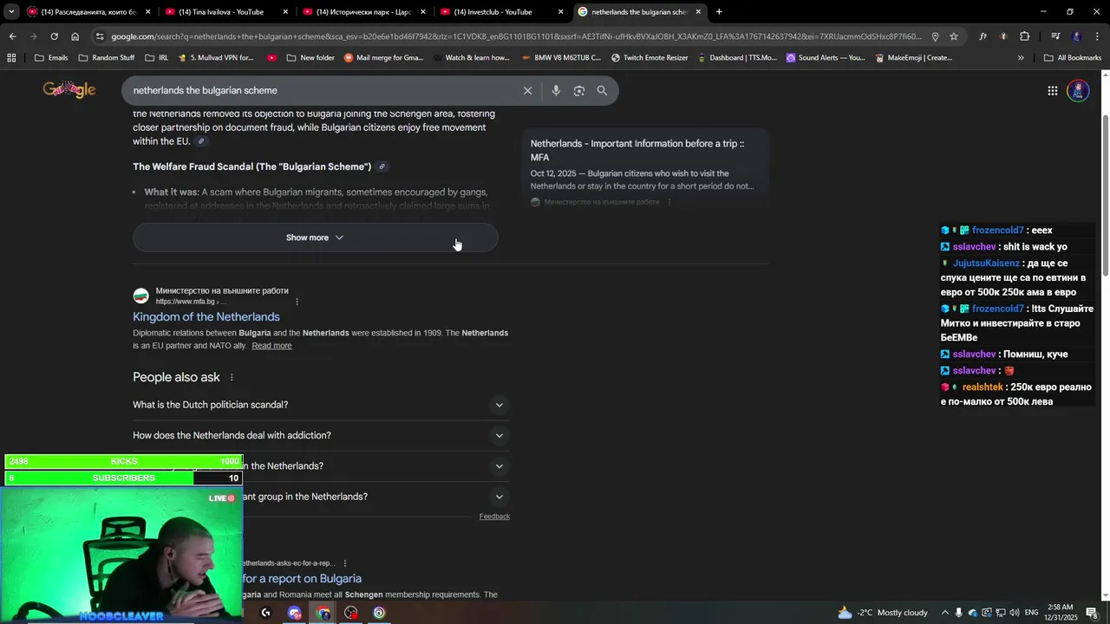
Task: Clear the search query with X
Action: tap(527, 90)
